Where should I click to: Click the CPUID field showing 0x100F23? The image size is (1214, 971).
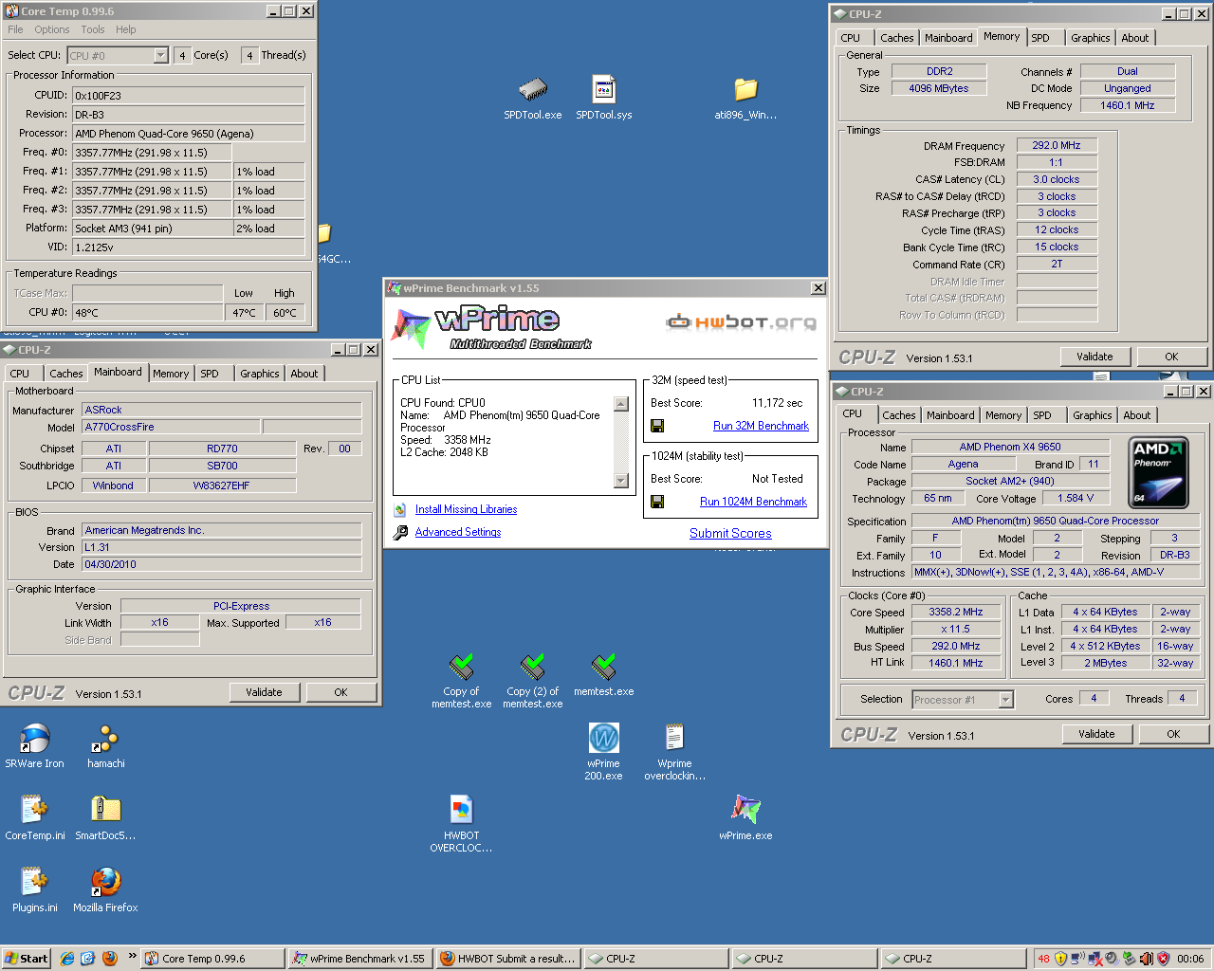[x=189, y=96]
